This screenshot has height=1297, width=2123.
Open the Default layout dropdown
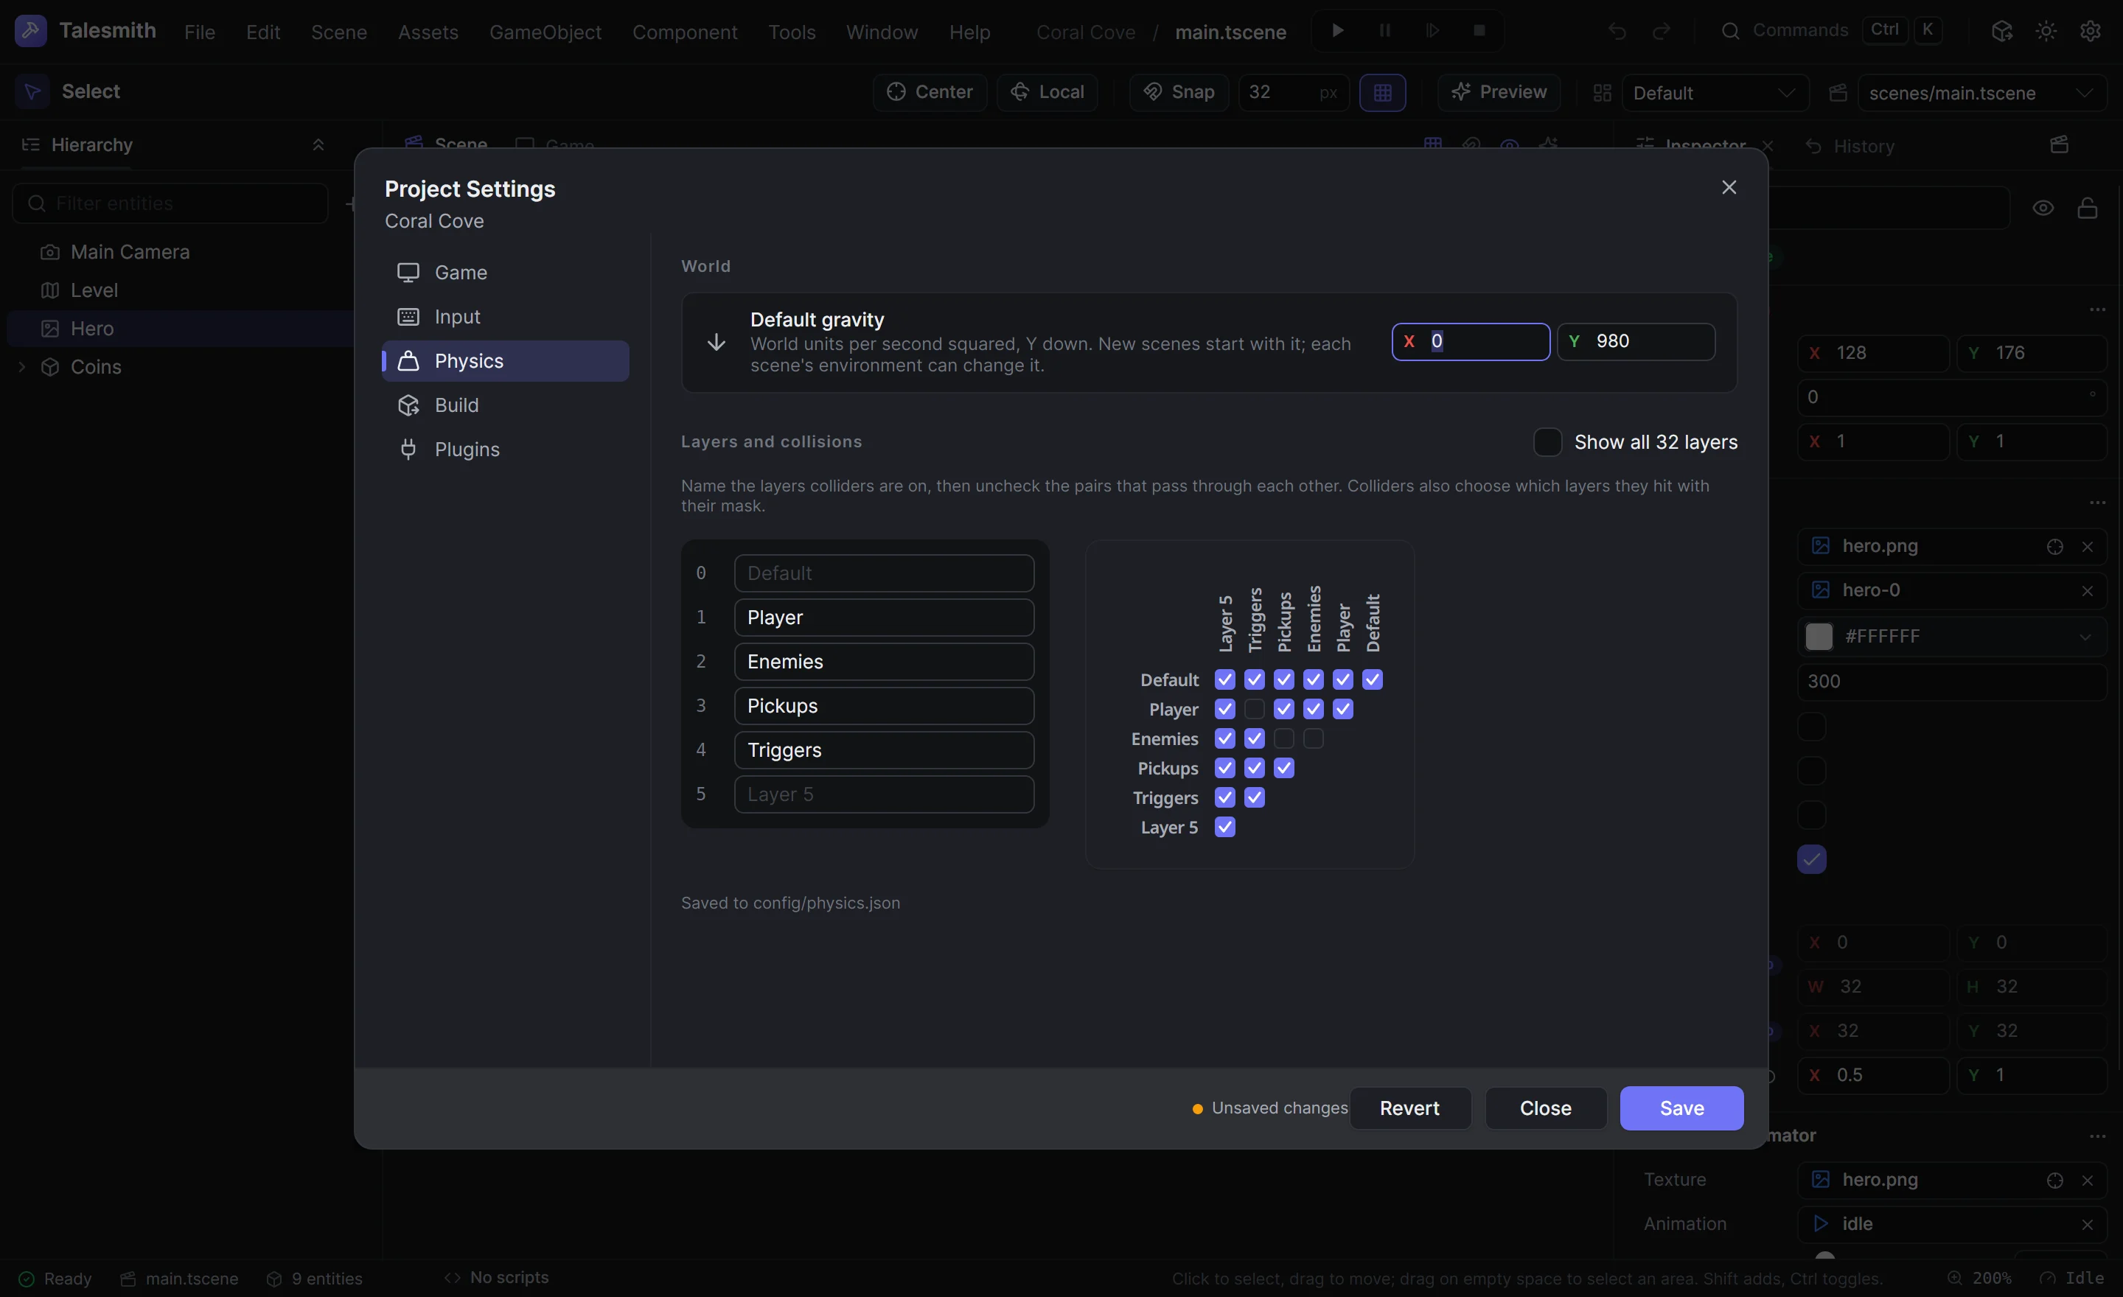tap(1715, 92)
